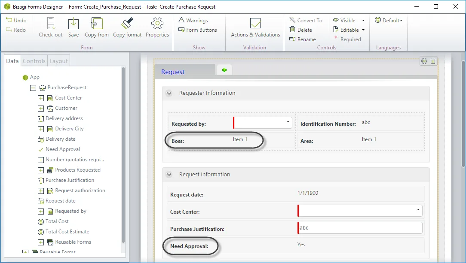Rename the selected control
The image size is (466, 263).
tap(303, 39)
